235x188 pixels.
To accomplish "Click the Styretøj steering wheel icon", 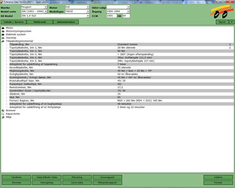I will pos(3,38).
